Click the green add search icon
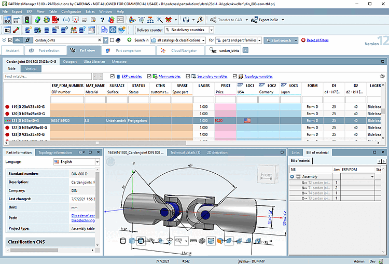 129,40
